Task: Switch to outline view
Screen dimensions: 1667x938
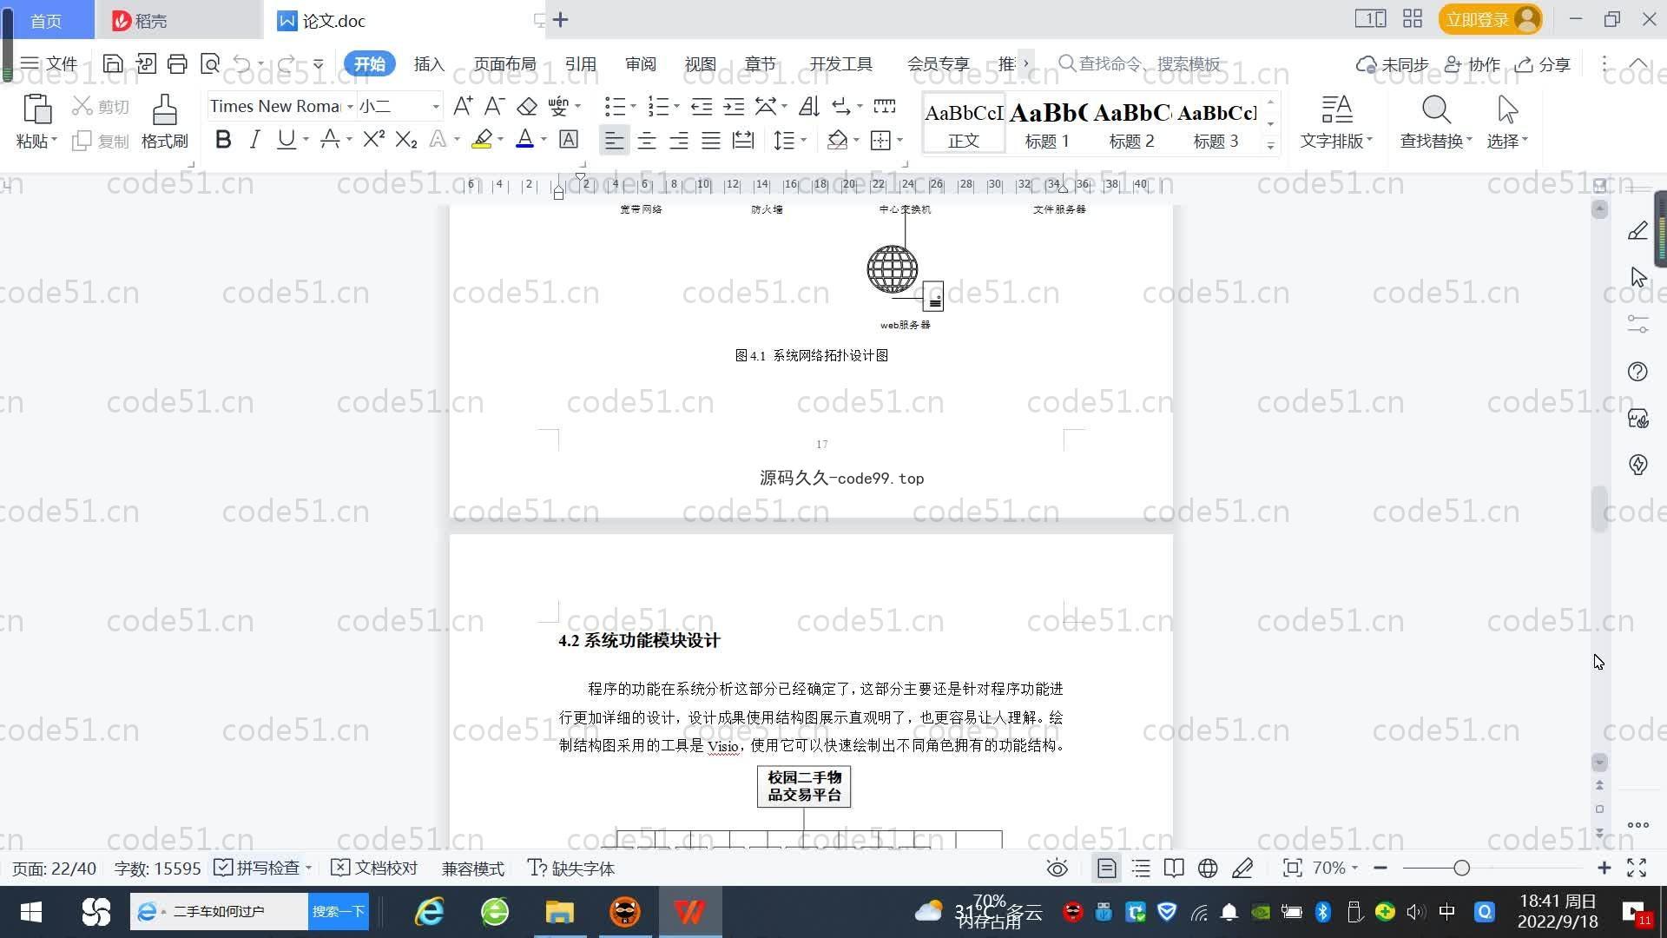Action: coord(1141,868)
